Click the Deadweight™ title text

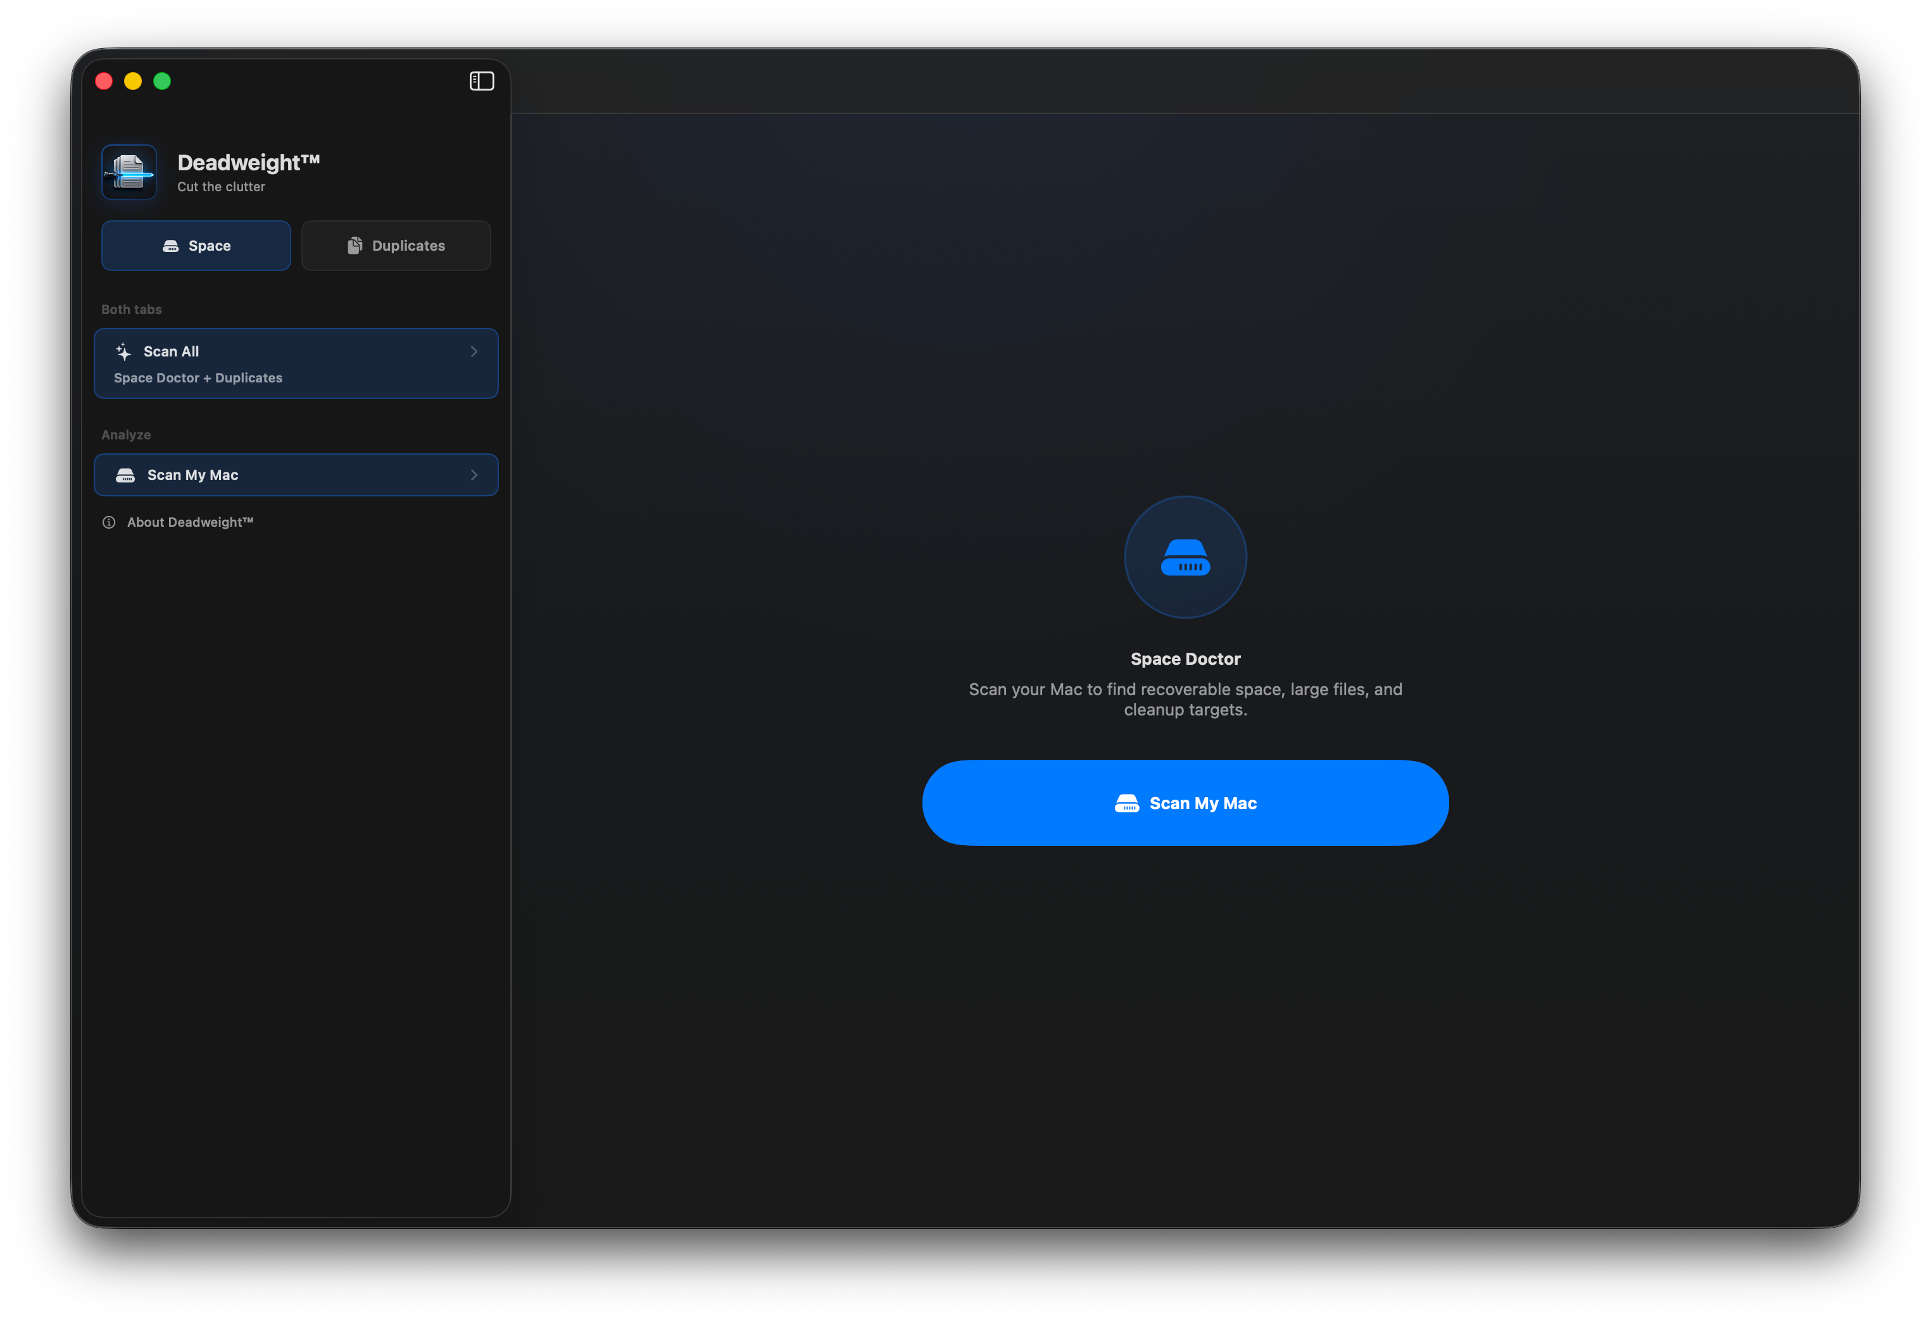coord(248,162)
